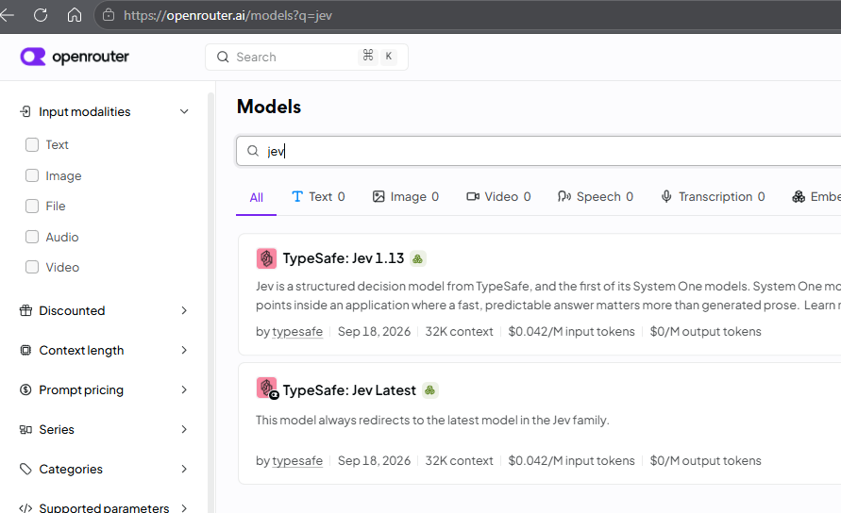
Task: Expand the Prompt pricing filter
Action: pos(105,389)
